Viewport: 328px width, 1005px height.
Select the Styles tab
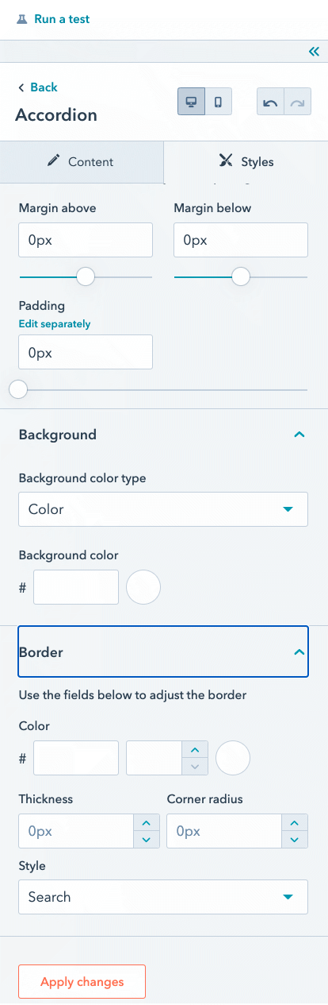tap(246, 161)
